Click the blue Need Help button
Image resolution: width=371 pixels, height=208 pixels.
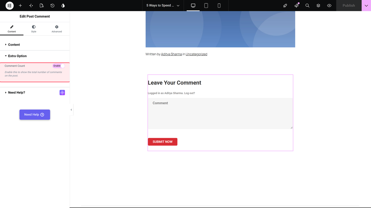coord(35,115)
